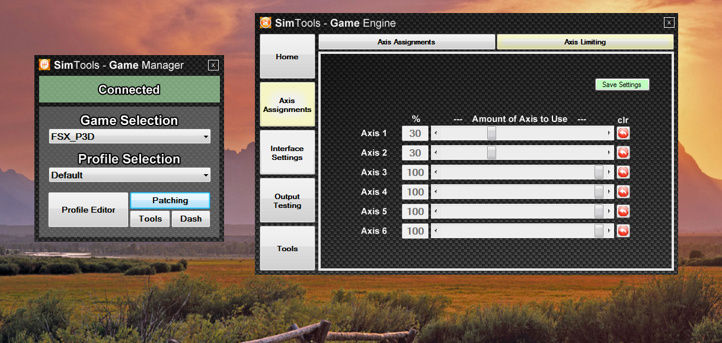
Task: Click the red clr icon for Axis 5
Action: click(623, 211)
